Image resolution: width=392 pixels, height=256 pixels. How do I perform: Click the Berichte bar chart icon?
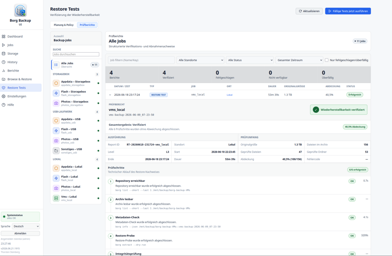tap(4, 71)
